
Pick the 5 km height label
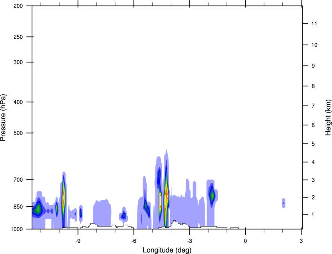pyautogui.click(x=313, y=144)
